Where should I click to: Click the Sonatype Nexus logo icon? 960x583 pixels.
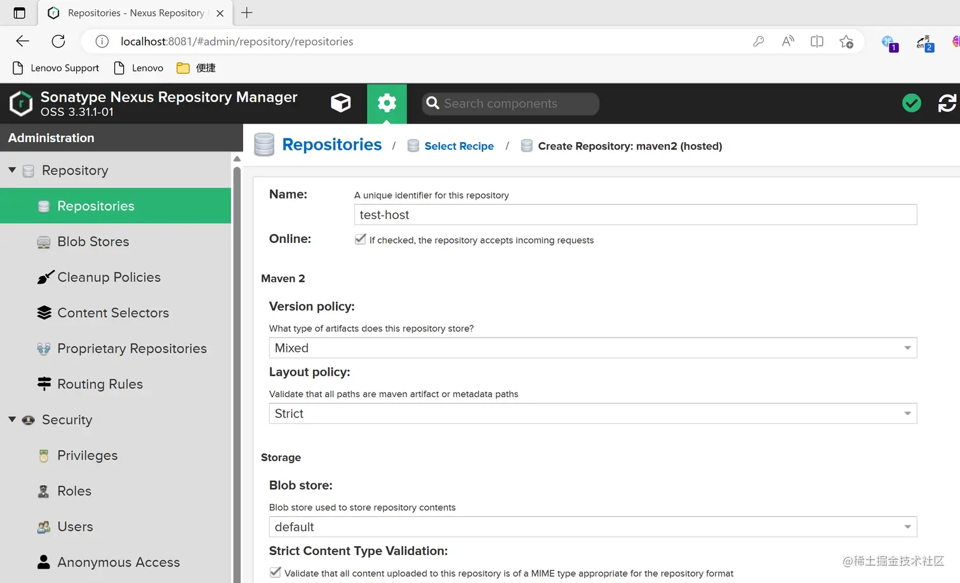coord(21,103)
